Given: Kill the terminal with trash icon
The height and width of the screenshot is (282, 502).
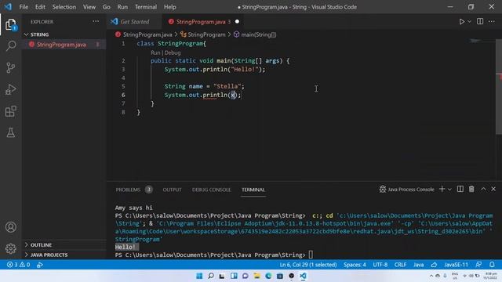Looking at the screenshot, I should (471, 190).
